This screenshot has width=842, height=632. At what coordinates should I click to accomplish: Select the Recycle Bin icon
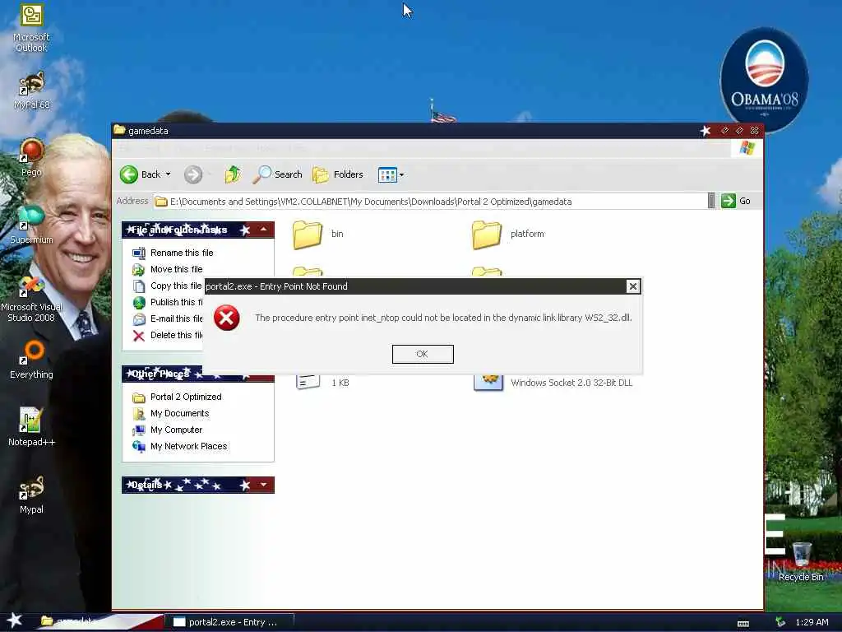click(801, 562)
